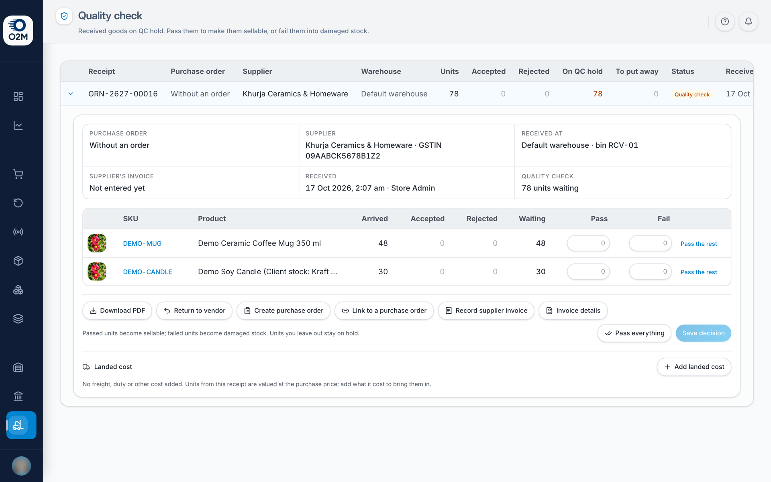This screenshot has width=771, height=482.
Task: Click receipt number GRN-2627-00016
Action: tap(123, 94)
